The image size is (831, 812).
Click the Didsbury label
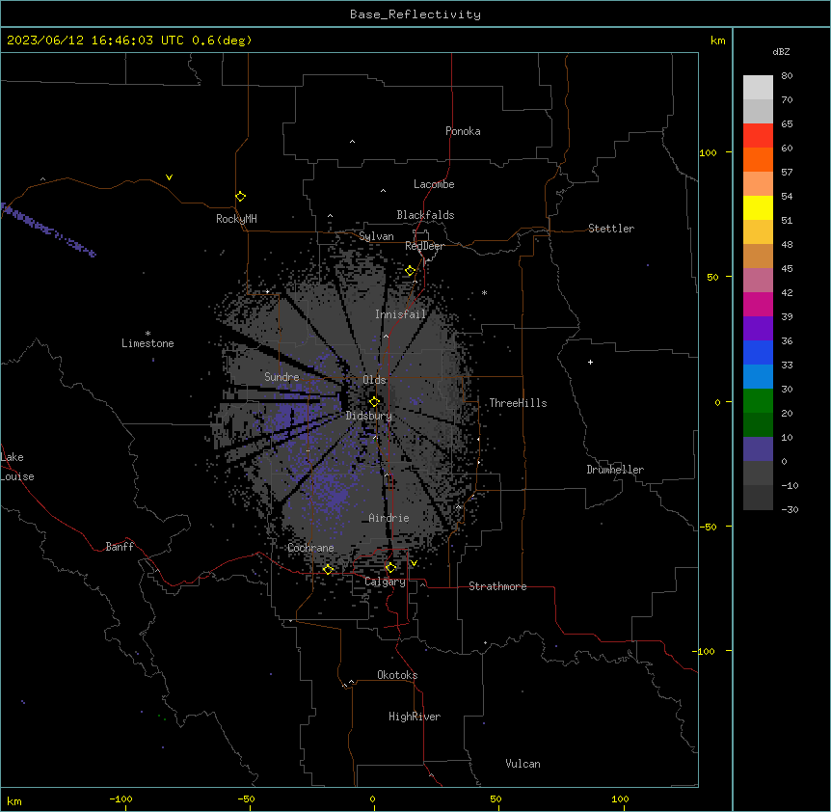369,416
